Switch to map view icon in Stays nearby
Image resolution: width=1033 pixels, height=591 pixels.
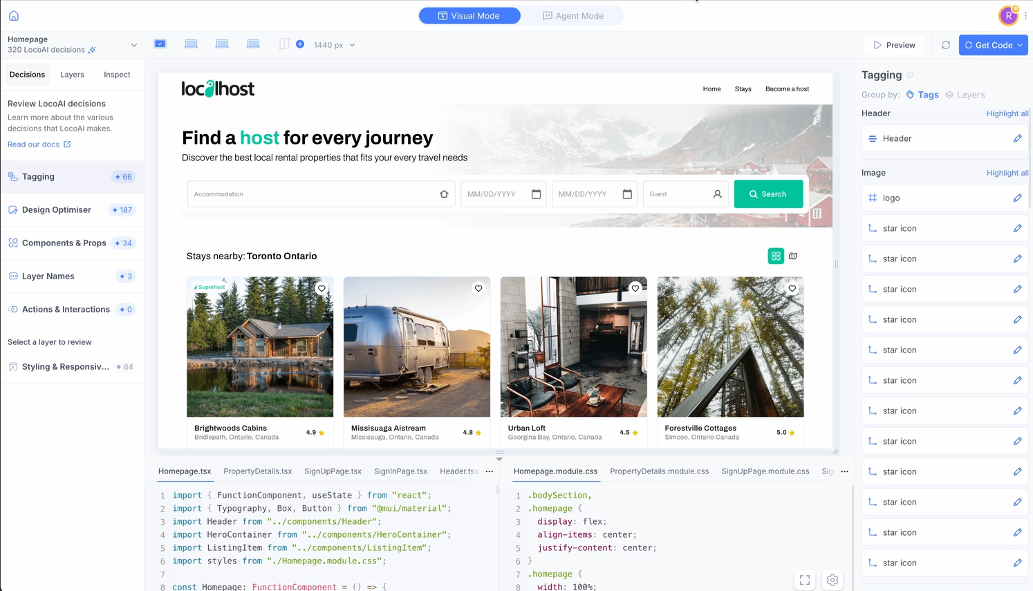coord(793,256)
